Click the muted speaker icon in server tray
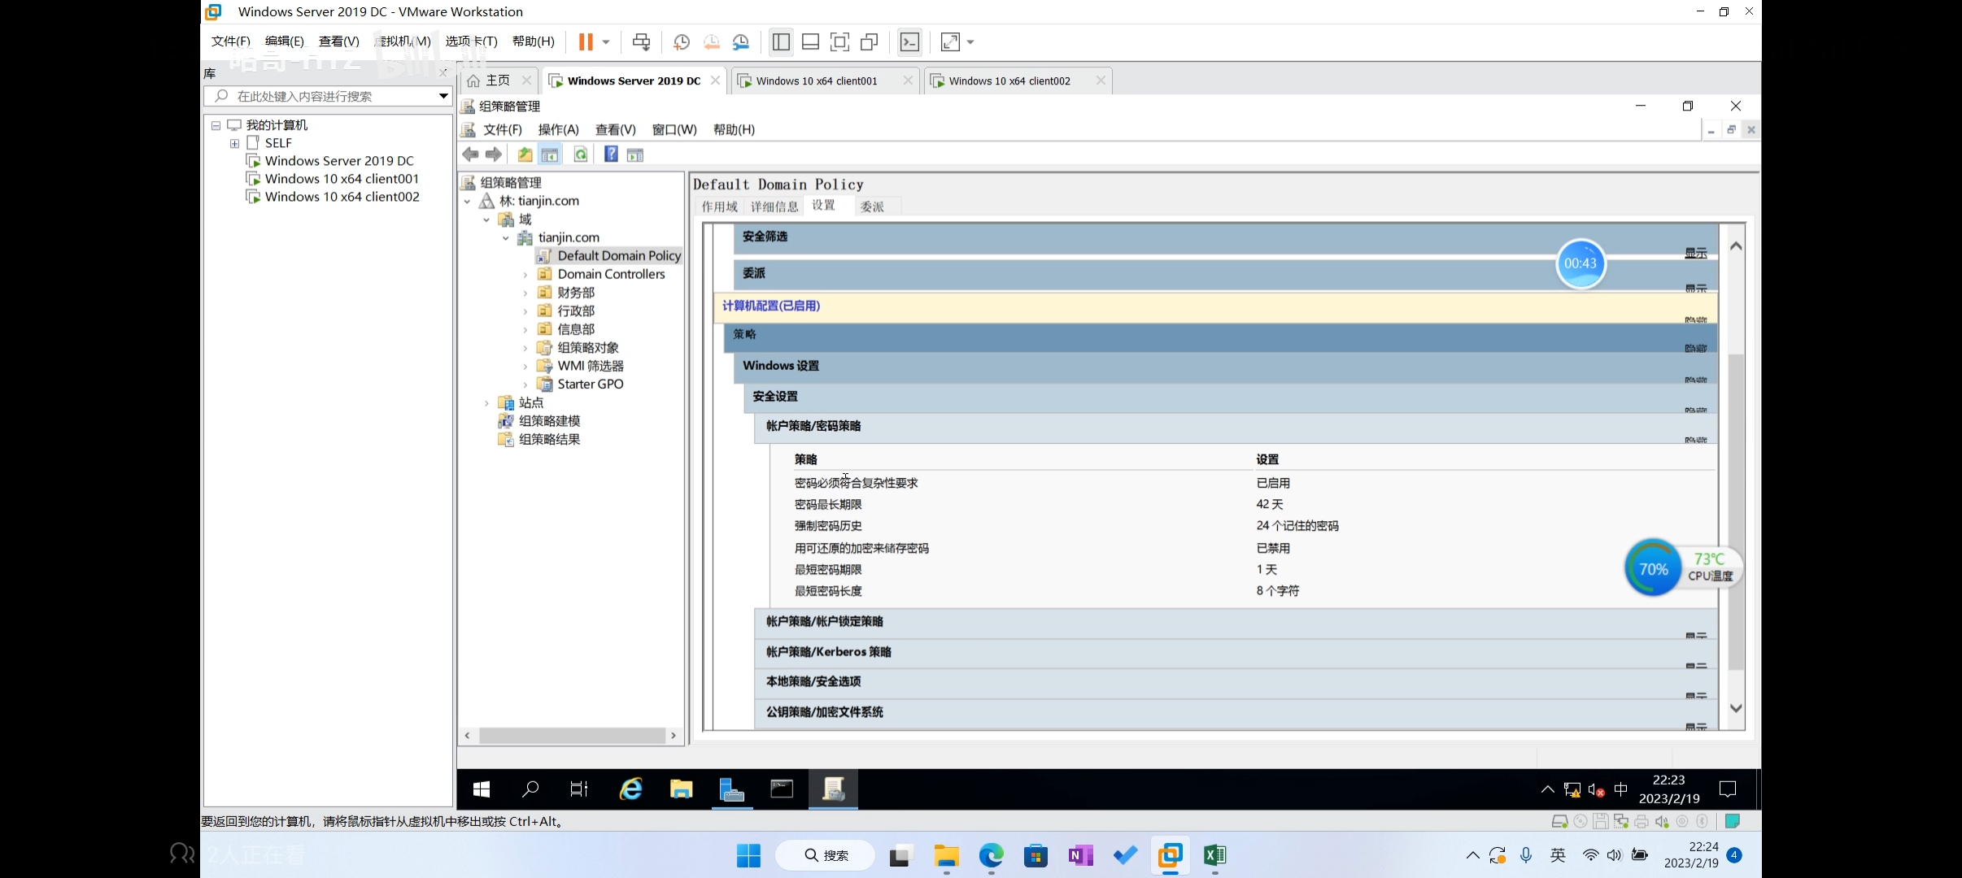The image size is (1962, 878). 1596,789
